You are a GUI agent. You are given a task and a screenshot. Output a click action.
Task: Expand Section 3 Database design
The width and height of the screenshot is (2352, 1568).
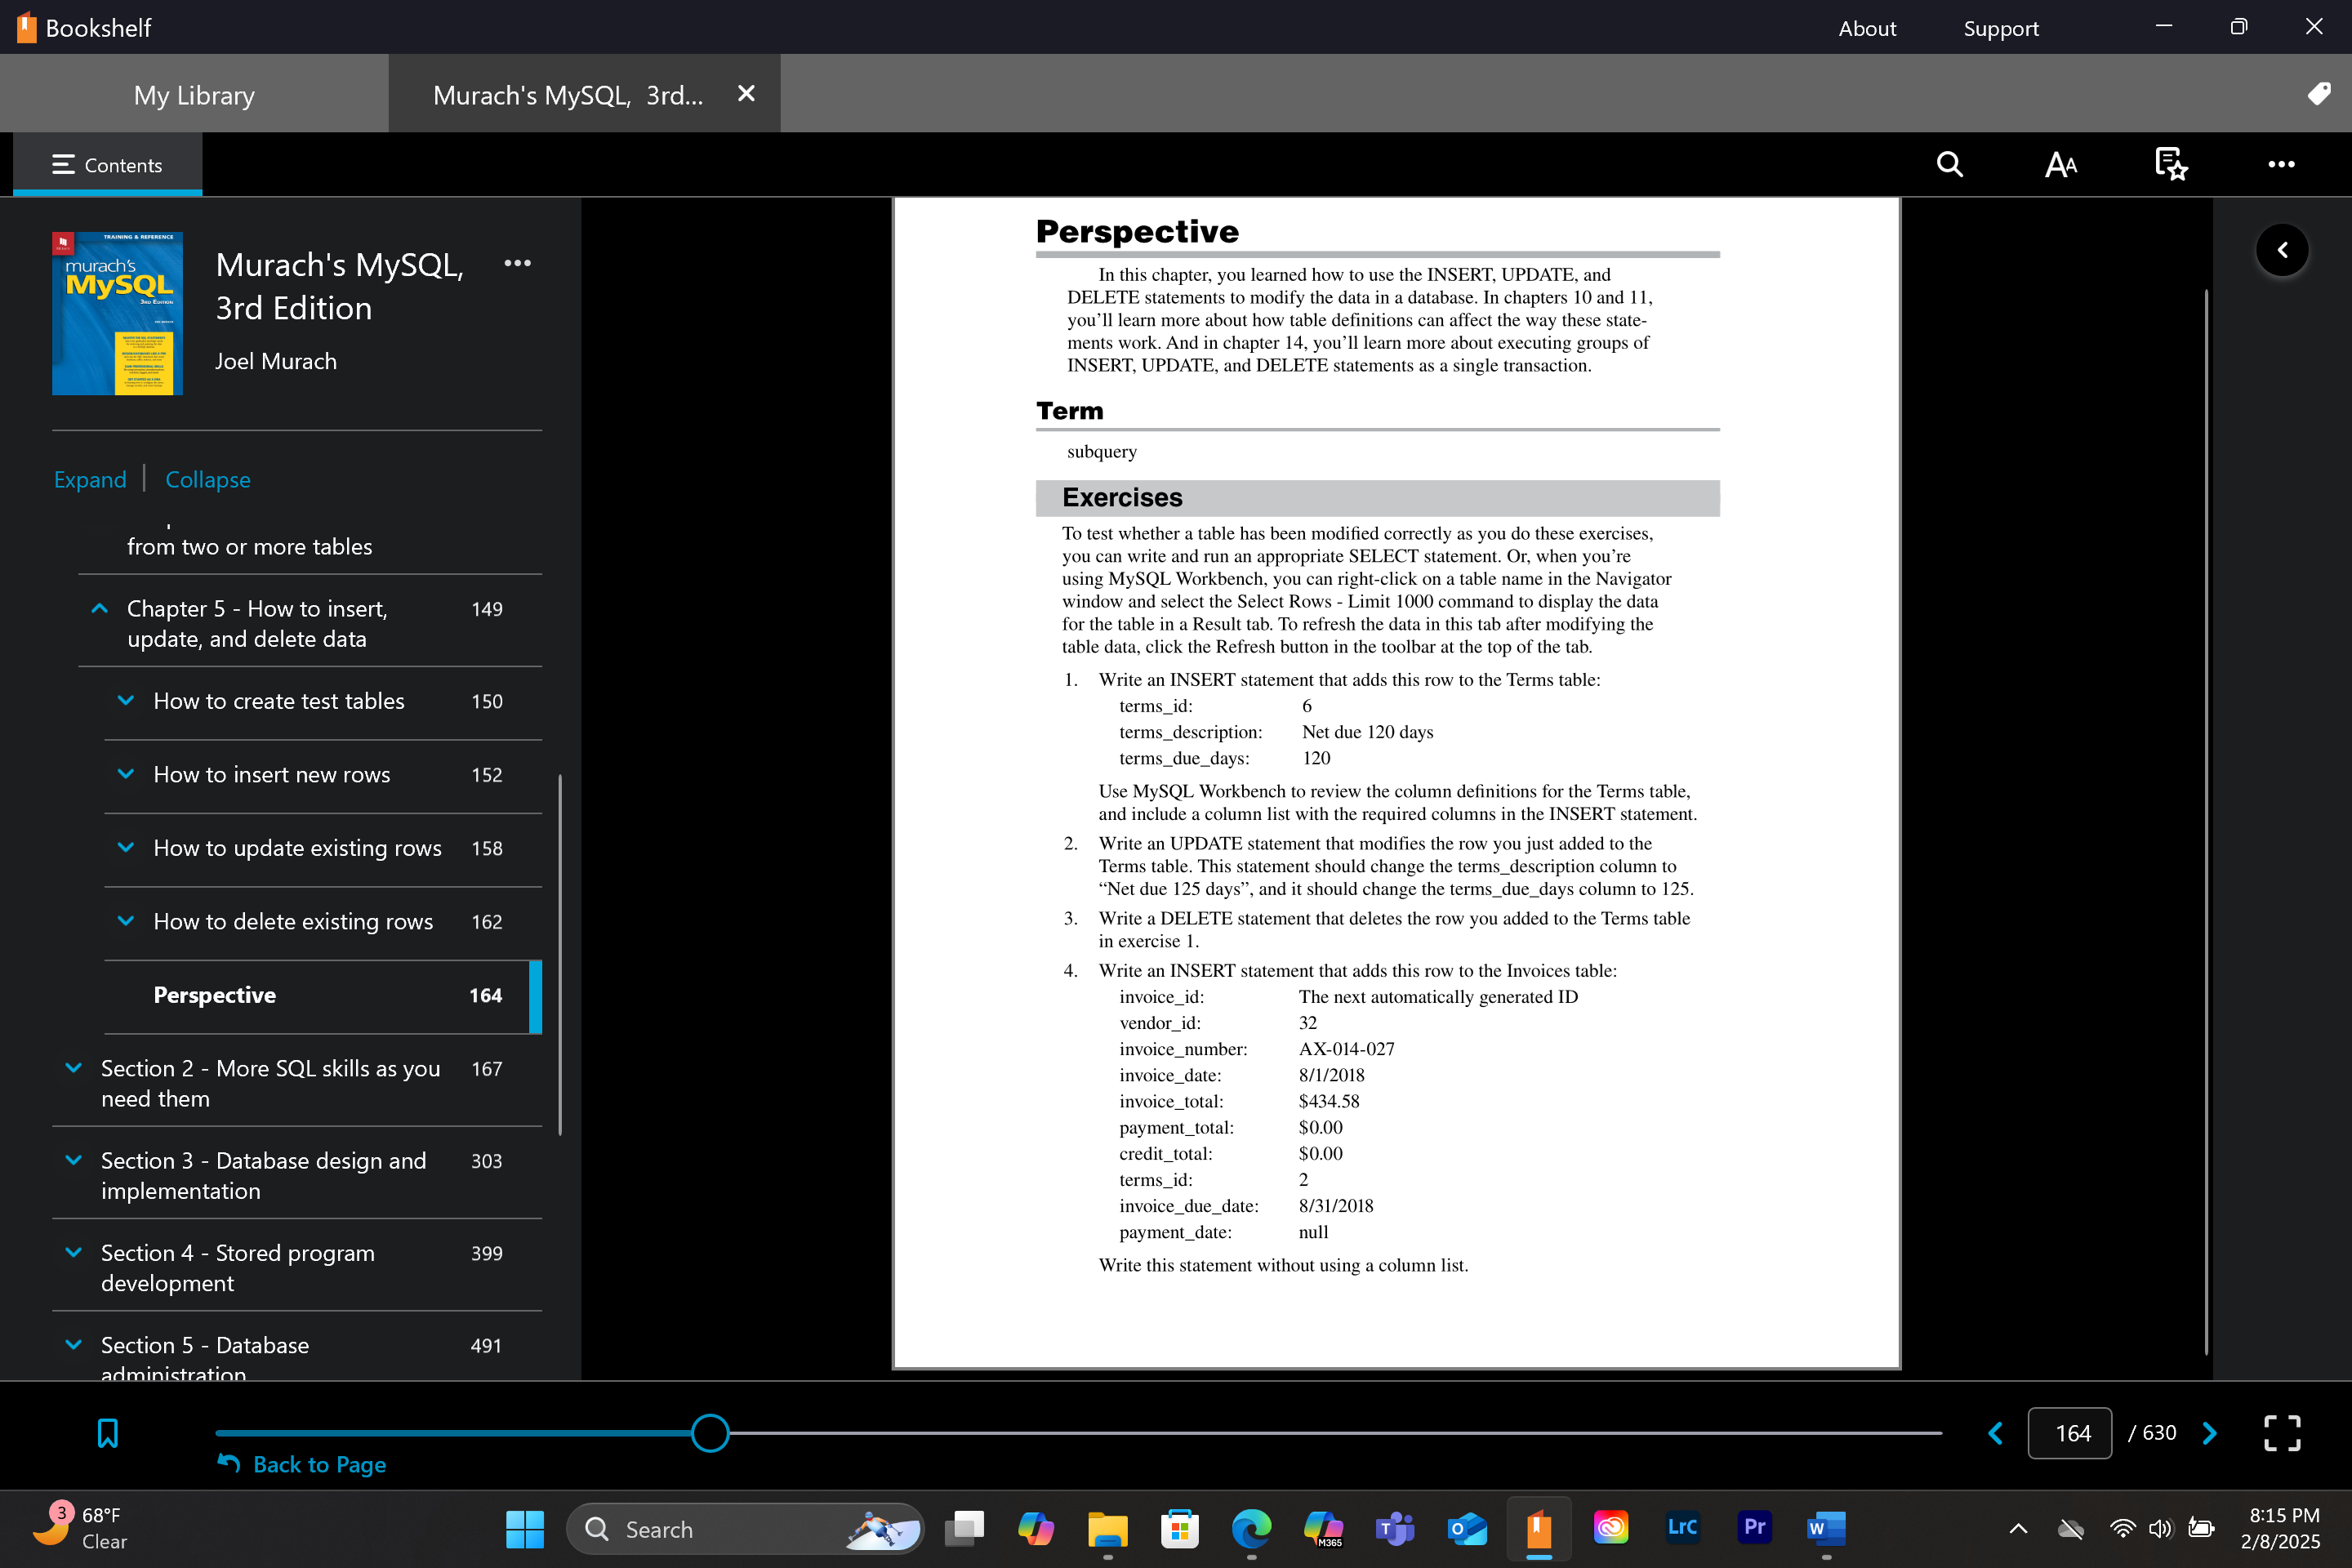[x=73, y=1160]
